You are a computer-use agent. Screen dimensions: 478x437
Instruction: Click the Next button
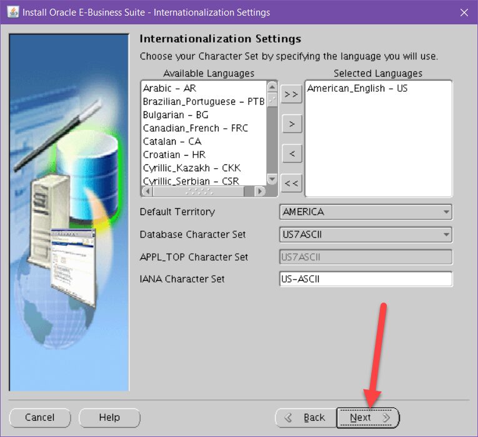click(368, 418)
